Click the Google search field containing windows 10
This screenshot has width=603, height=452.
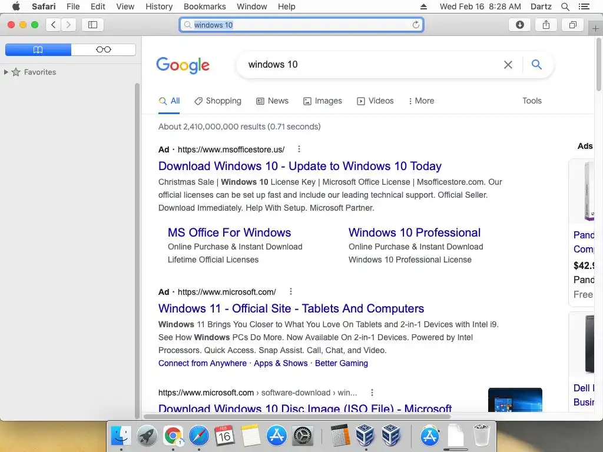pyautogui.click(x=369, y=65)
